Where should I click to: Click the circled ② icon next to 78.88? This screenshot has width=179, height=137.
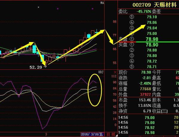pyautogui.click(x=132, y=50)
